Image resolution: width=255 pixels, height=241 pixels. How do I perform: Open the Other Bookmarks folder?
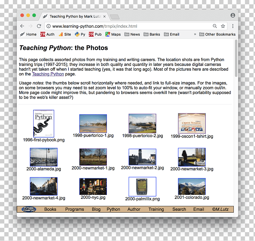217,34
